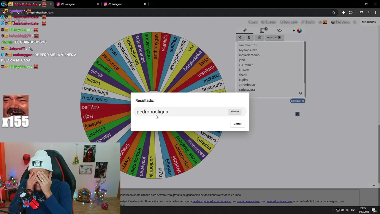Screen dimensions: 380x214
Task: Open the browser three-dot menu
Action: click(x=376, y=12)
